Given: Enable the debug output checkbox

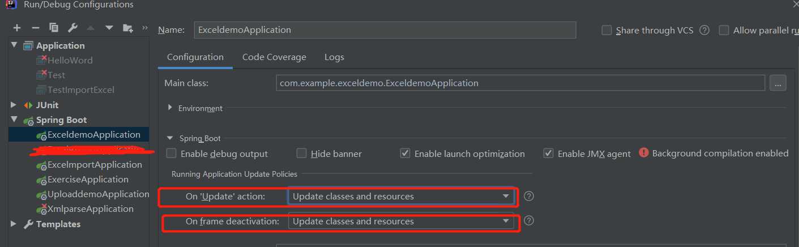Looking at the screenshot, I should [x=172, y=154].
